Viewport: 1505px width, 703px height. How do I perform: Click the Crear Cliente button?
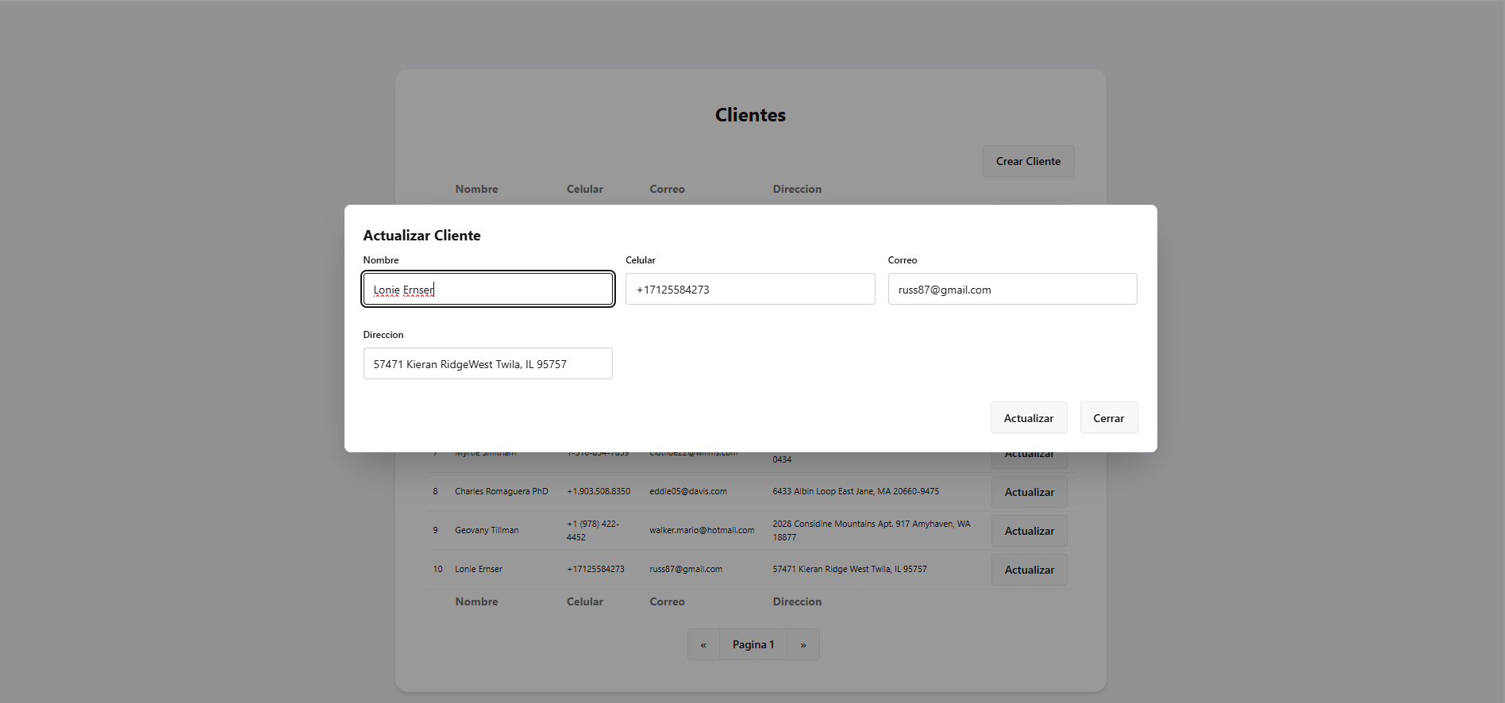point(1028,161)
